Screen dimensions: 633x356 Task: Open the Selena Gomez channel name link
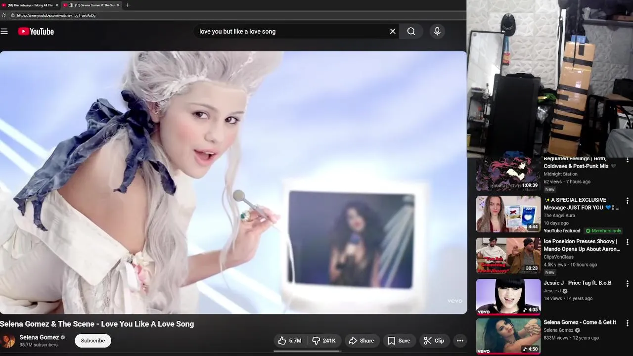(x=39, y=337)
